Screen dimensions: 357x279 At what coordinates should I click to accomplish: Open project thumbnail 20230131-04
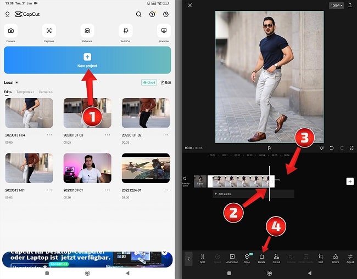29,113
